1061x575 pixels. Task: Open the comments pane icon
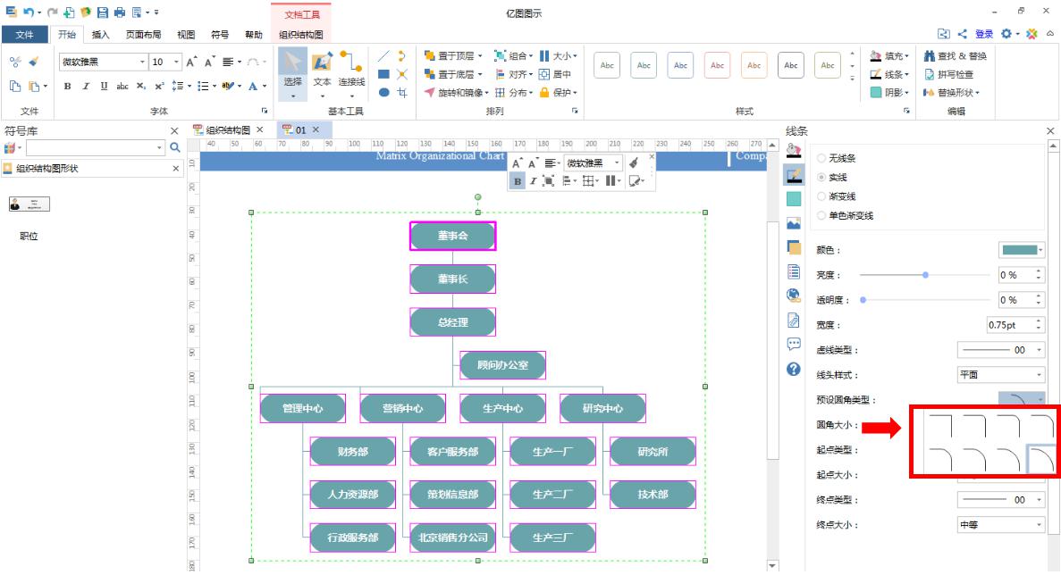tap(794, 344)
